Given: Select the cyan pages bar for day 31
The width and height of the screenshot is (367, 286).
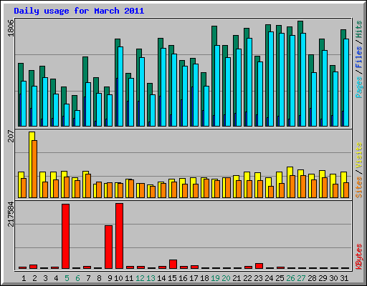Looking at the screenshot, I should click(346, 82).
